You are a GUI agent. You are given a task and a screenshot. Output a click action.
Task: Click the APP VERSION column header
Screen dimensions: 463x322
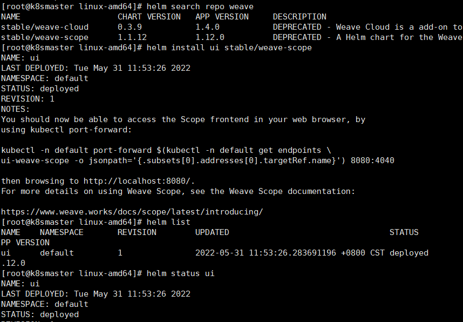point(222,17)
